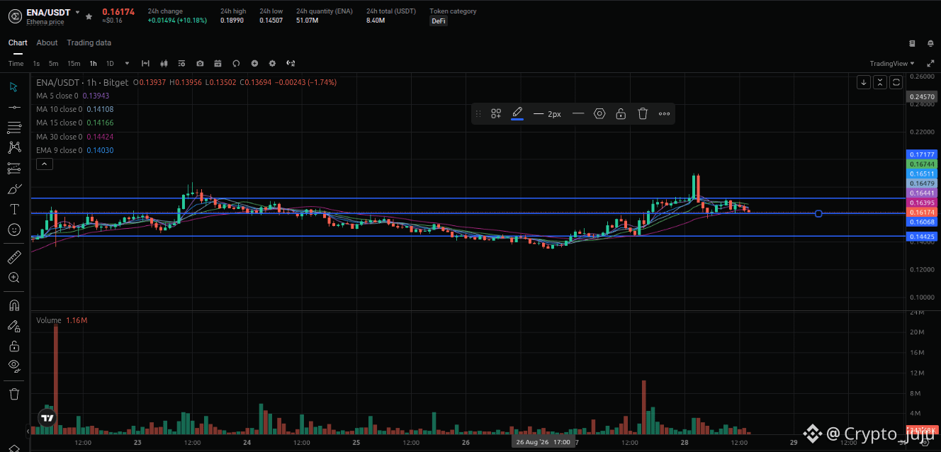Select the XABCD pattern tool
The image size is (941, 452).
point(13,147)
